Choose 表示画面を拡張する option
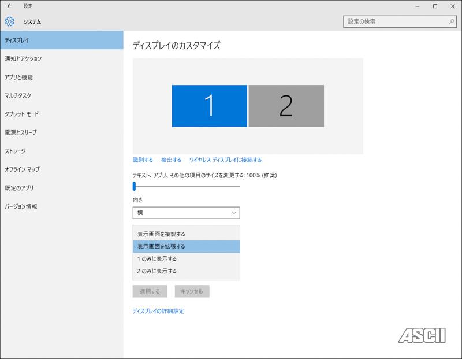Viewport: 462px width, 359px height. 186,247
